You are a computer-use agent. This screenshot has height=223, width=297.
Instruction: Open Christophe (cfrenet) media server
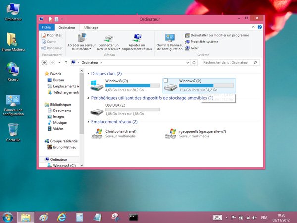(x=114, y=133)
